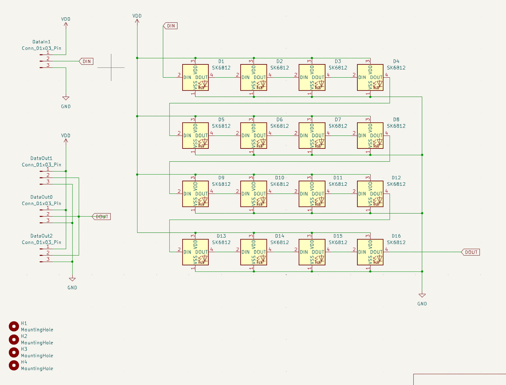This screenshot has width=506, height=385.
Task: Select LED symbol D4 body
Action: (370, 77)
